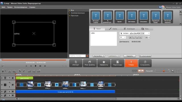Toggle underline text formatting

click(x=137, y=37)
